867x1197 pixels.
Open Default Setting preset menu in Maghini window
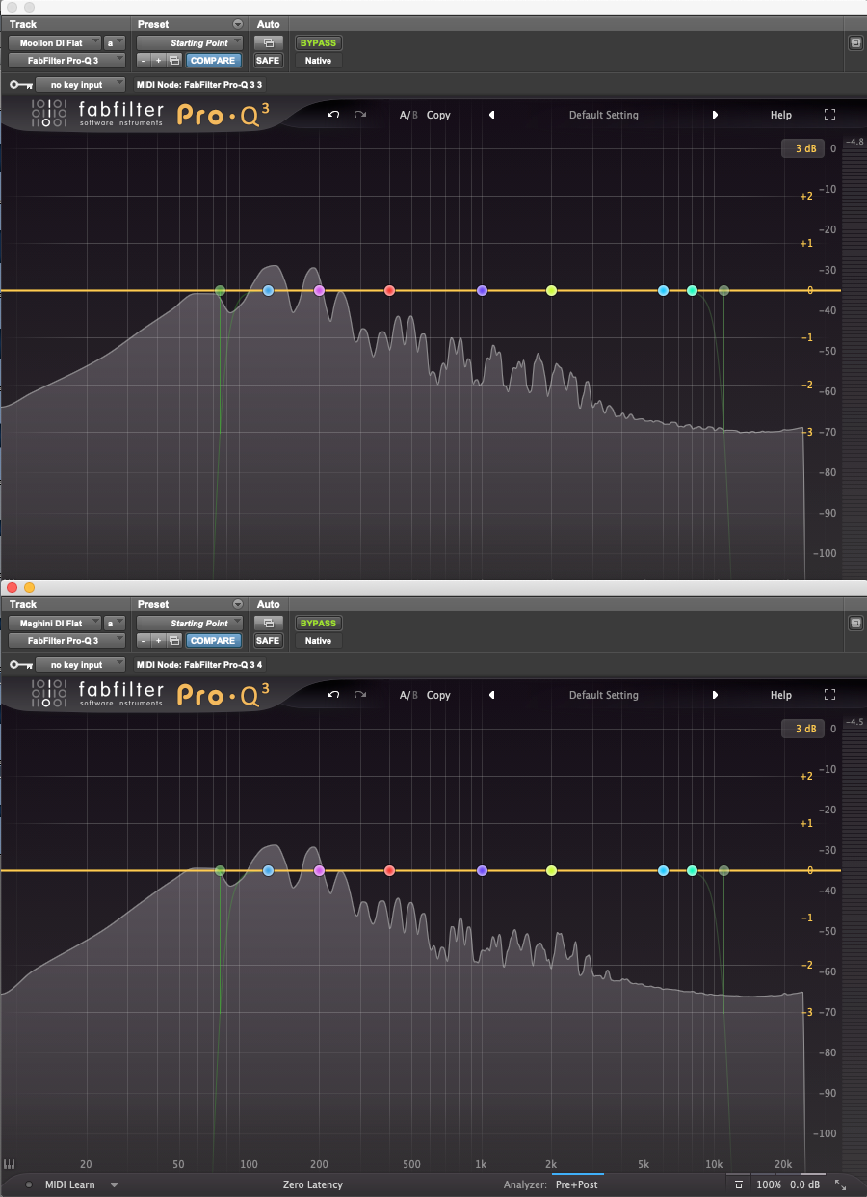(x=604, y=695)
